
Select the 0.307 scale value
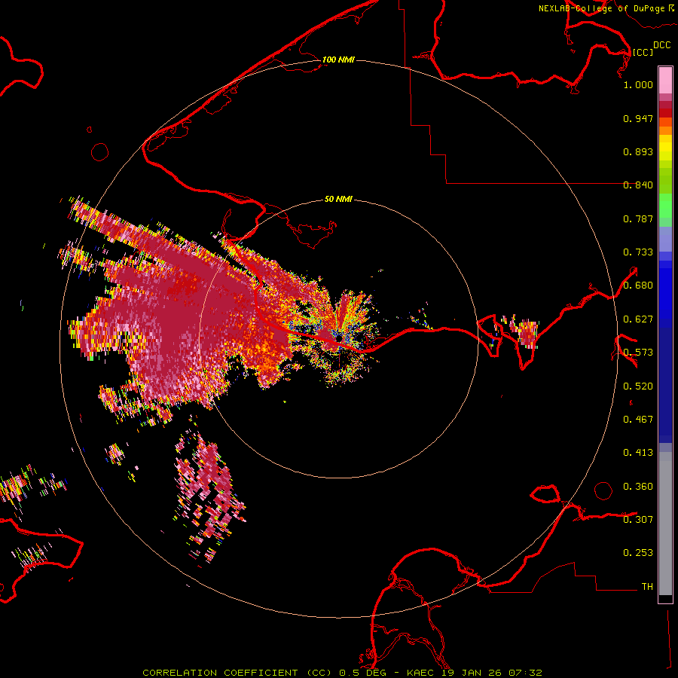638,520
